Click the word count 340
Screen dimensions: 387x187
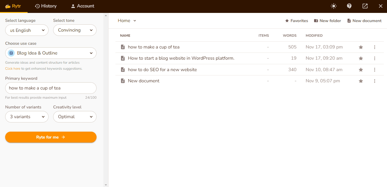292,70
